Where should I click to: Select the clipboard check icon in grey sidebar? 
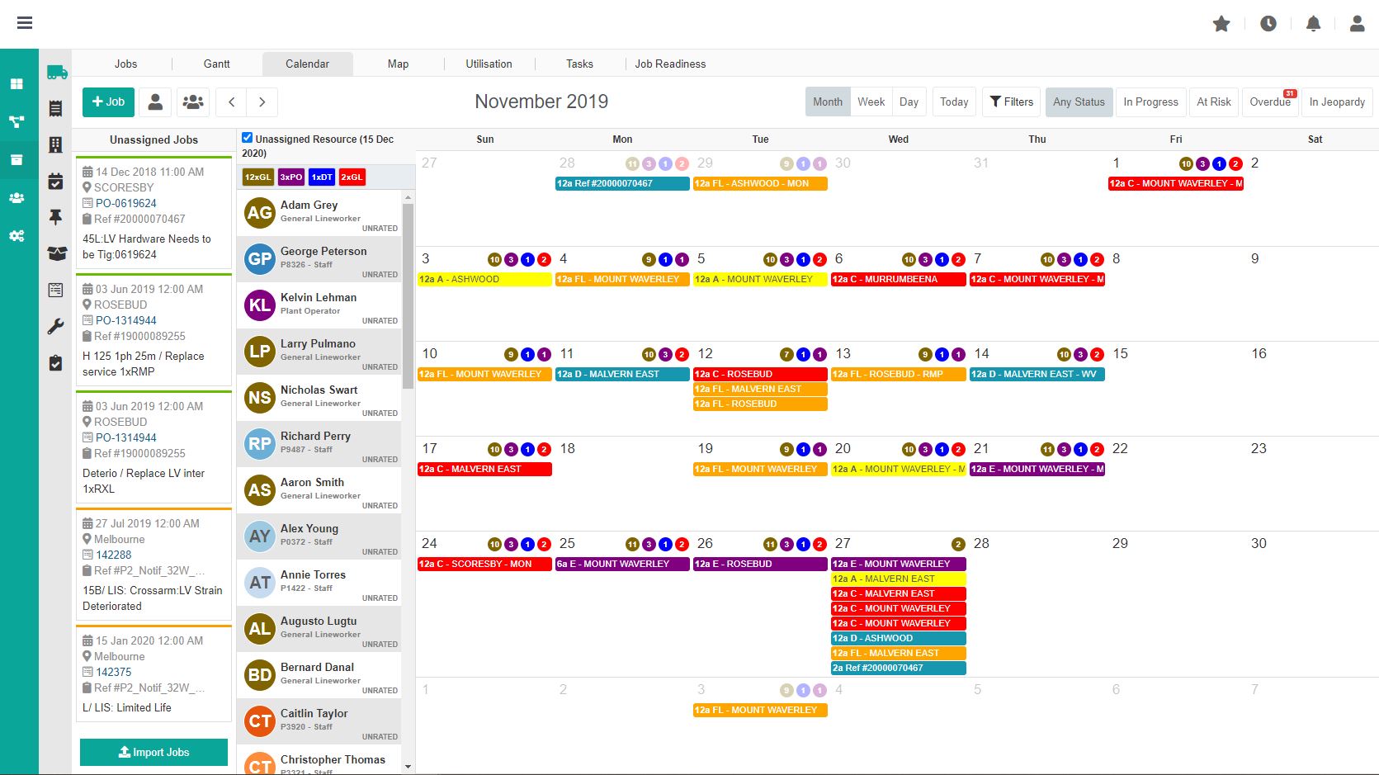click(x=55, y=363)
